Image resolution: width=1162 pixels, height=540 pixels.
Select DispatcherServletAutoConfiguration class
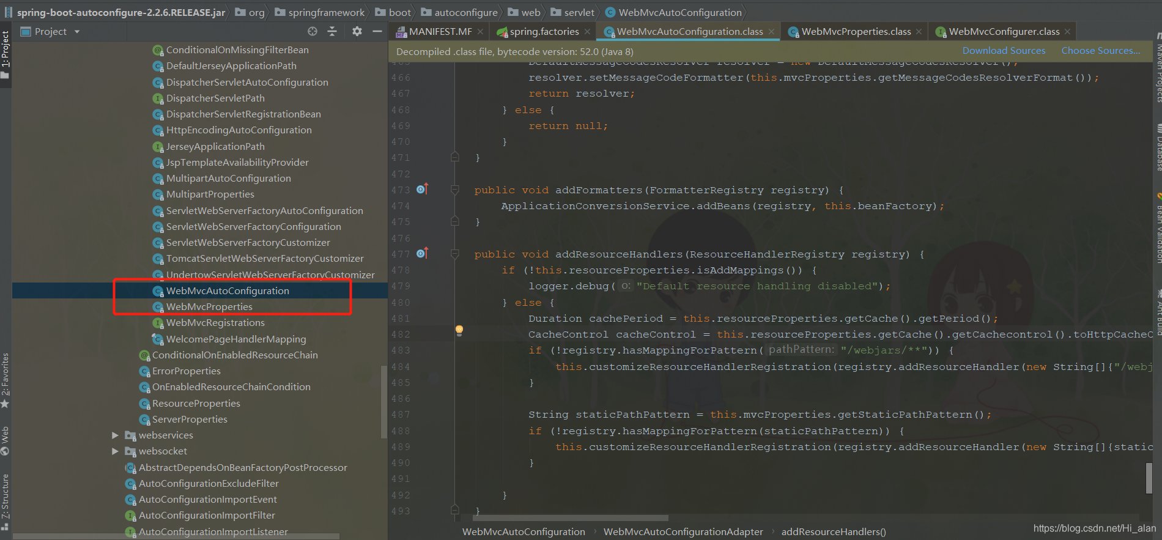[x=247, y=83]
